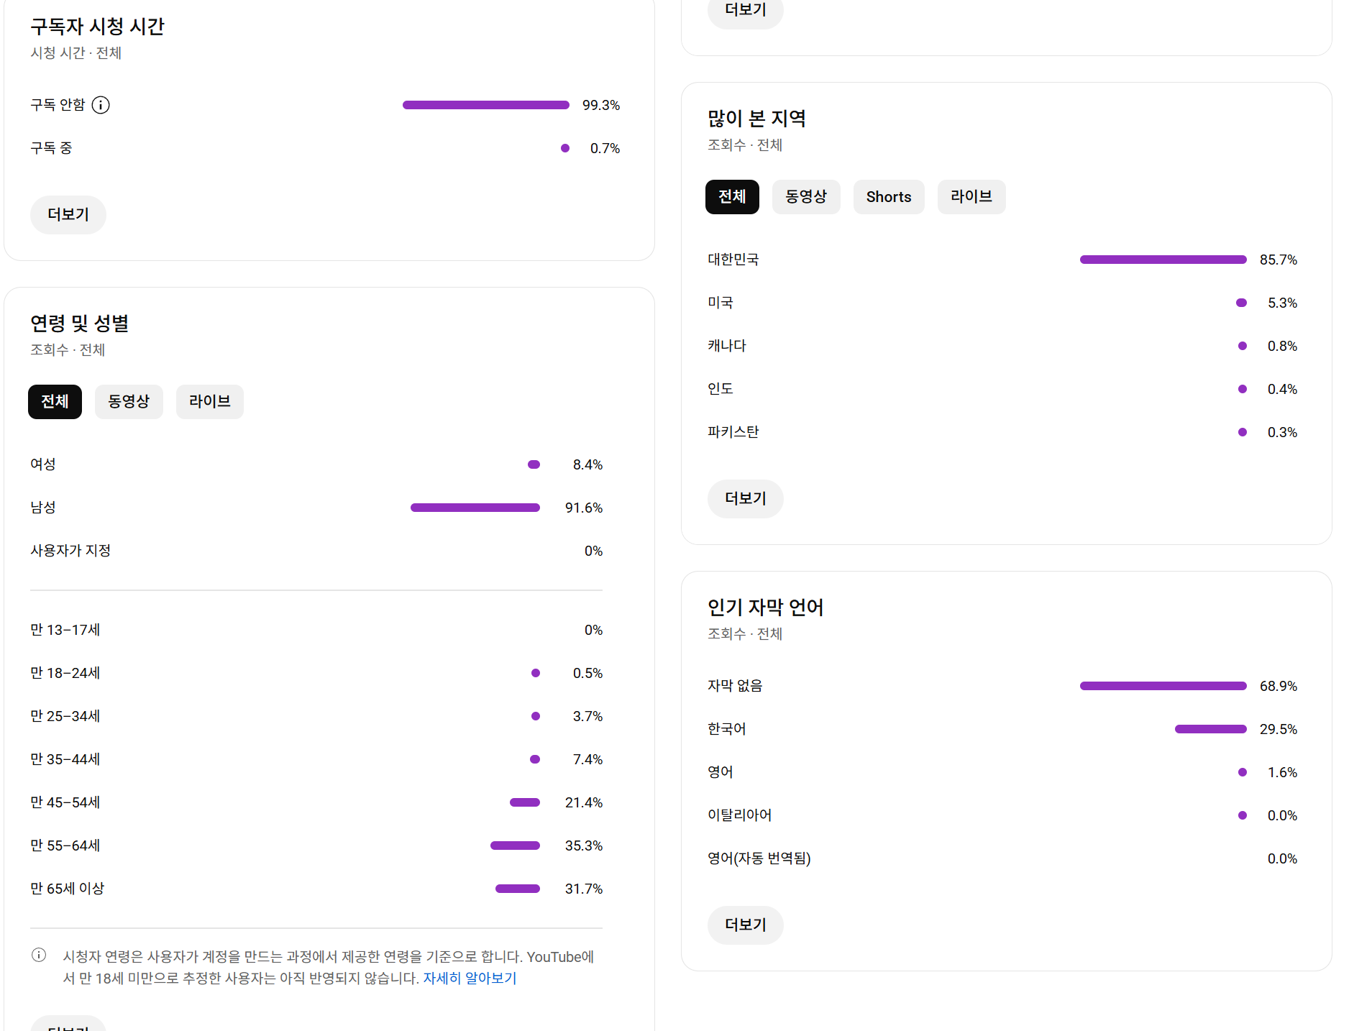Expand 더보기 in 많이 본 지역 card

click(x=745, y=498)
